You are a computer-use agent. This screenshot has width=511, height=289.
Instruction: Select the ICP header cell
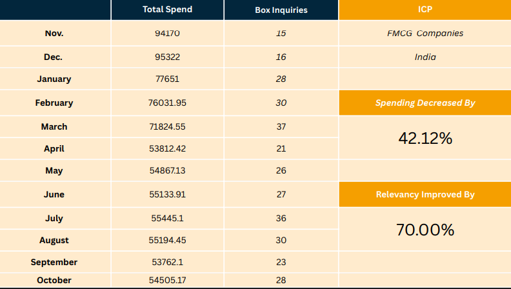(425, 10)
